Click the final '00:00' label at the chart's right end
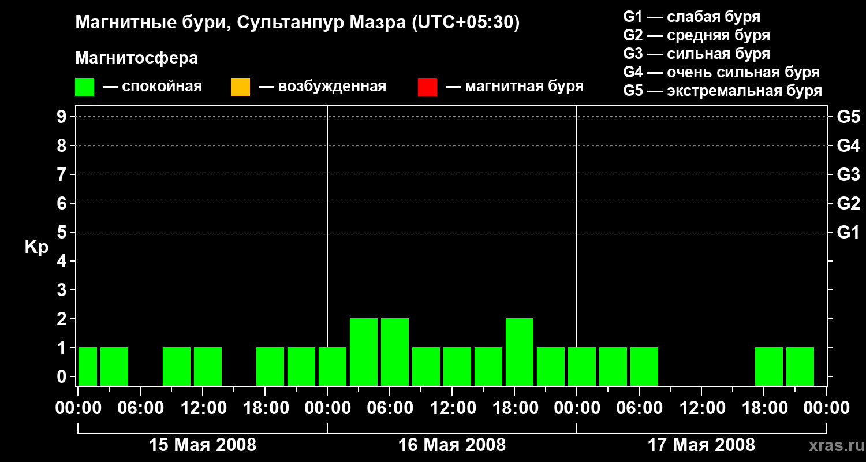 (x=826, y=408)
